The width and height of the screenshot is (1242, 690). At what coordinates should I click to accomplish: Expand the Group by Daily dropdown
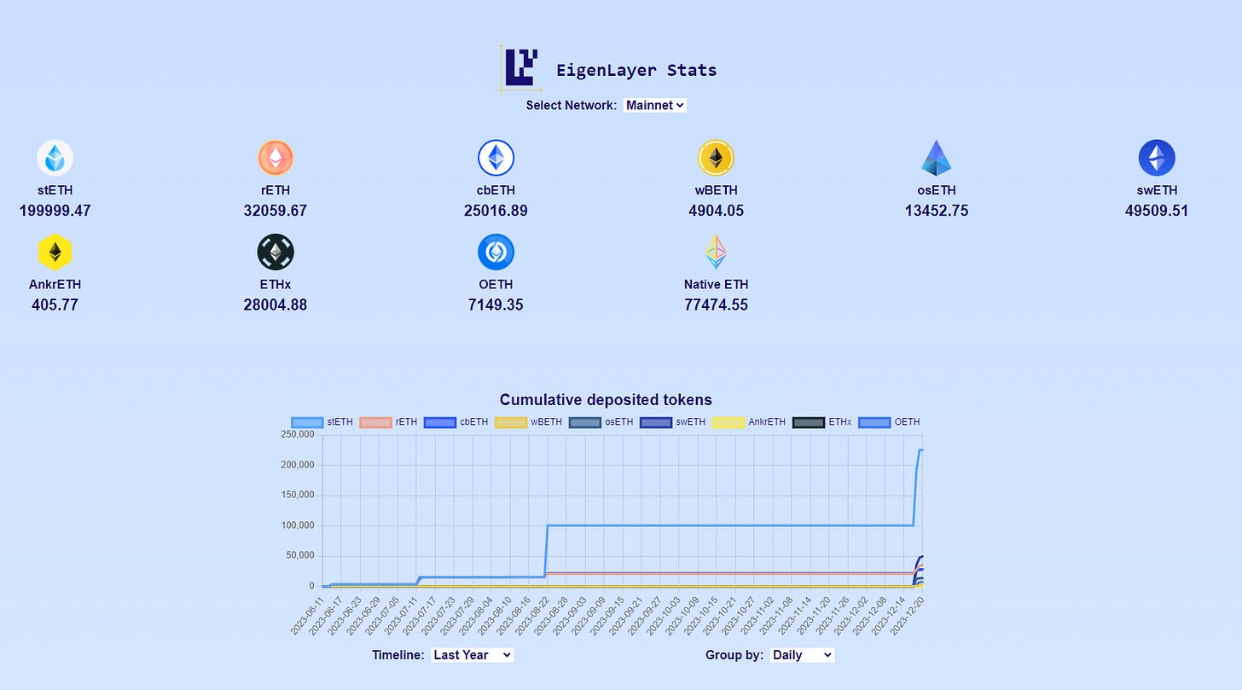[802, 655]
